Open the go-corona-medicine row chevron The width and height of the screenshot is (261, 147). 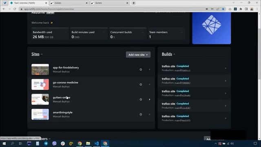coord(150,85)
